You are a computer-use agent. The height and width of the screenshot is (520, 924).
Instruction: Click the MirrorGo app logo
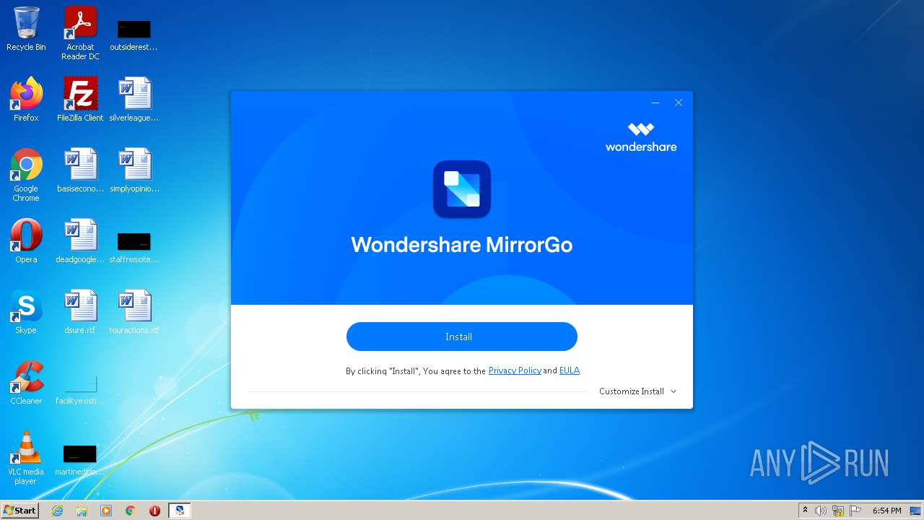click(462, 189)
